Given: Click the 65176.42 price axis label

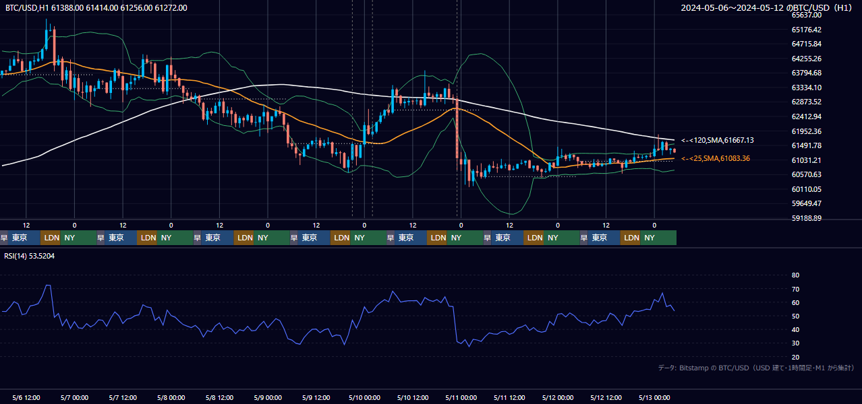Looking at the screenshot, I should click(x=807, y=30).
